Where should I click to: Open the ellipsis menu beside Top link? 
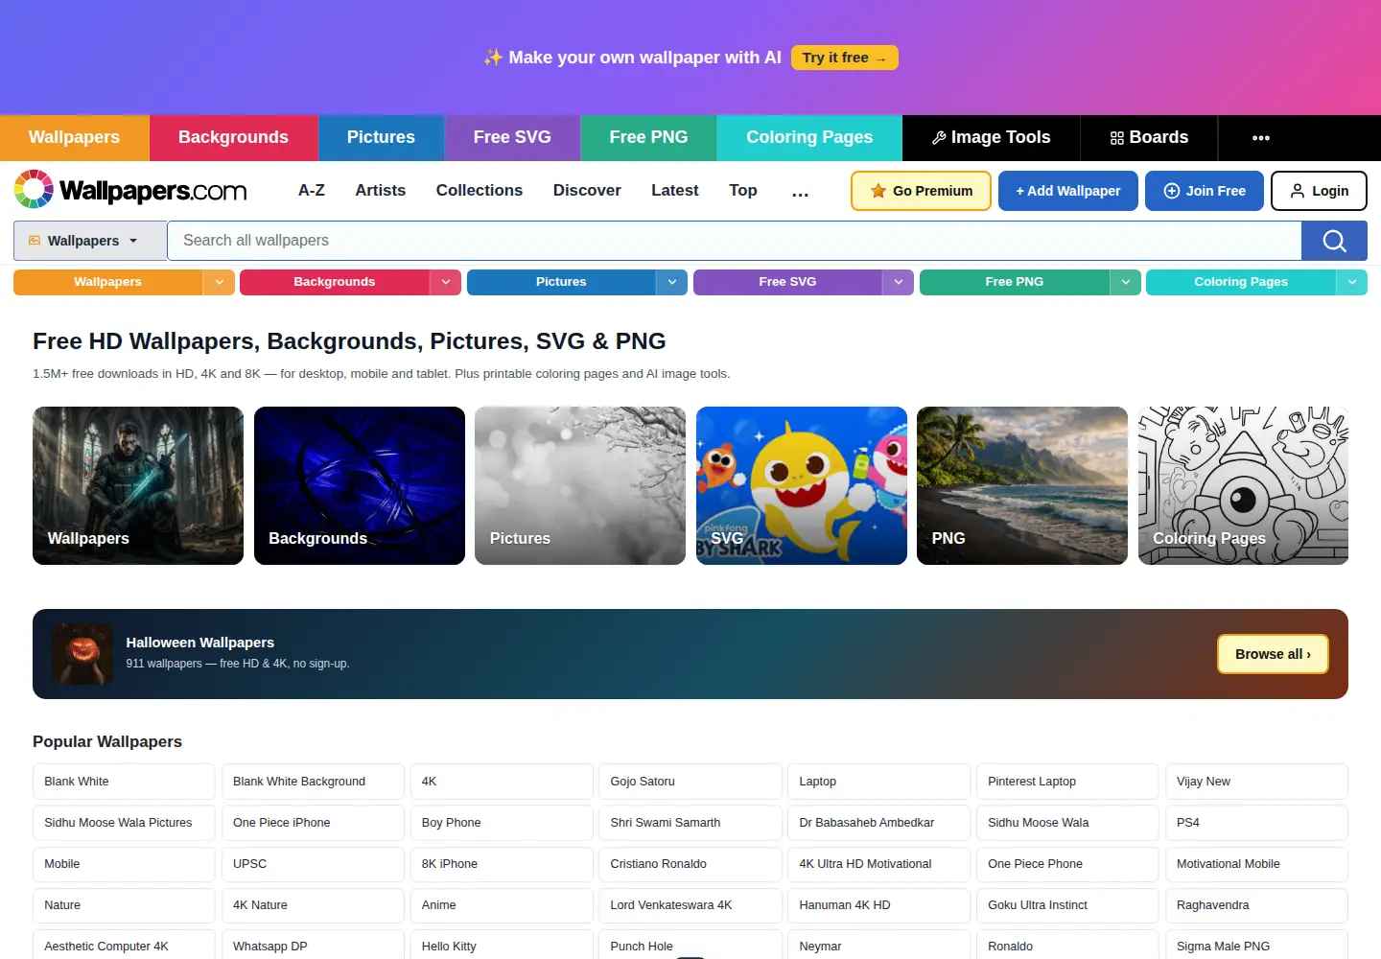[x=800, y=191]
